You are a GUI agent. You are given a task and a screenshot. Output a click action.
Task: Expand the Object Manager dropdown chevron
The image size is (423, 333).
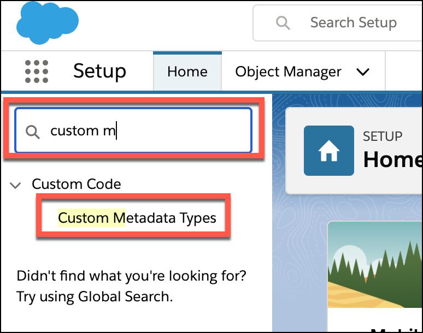coord(362,72)
